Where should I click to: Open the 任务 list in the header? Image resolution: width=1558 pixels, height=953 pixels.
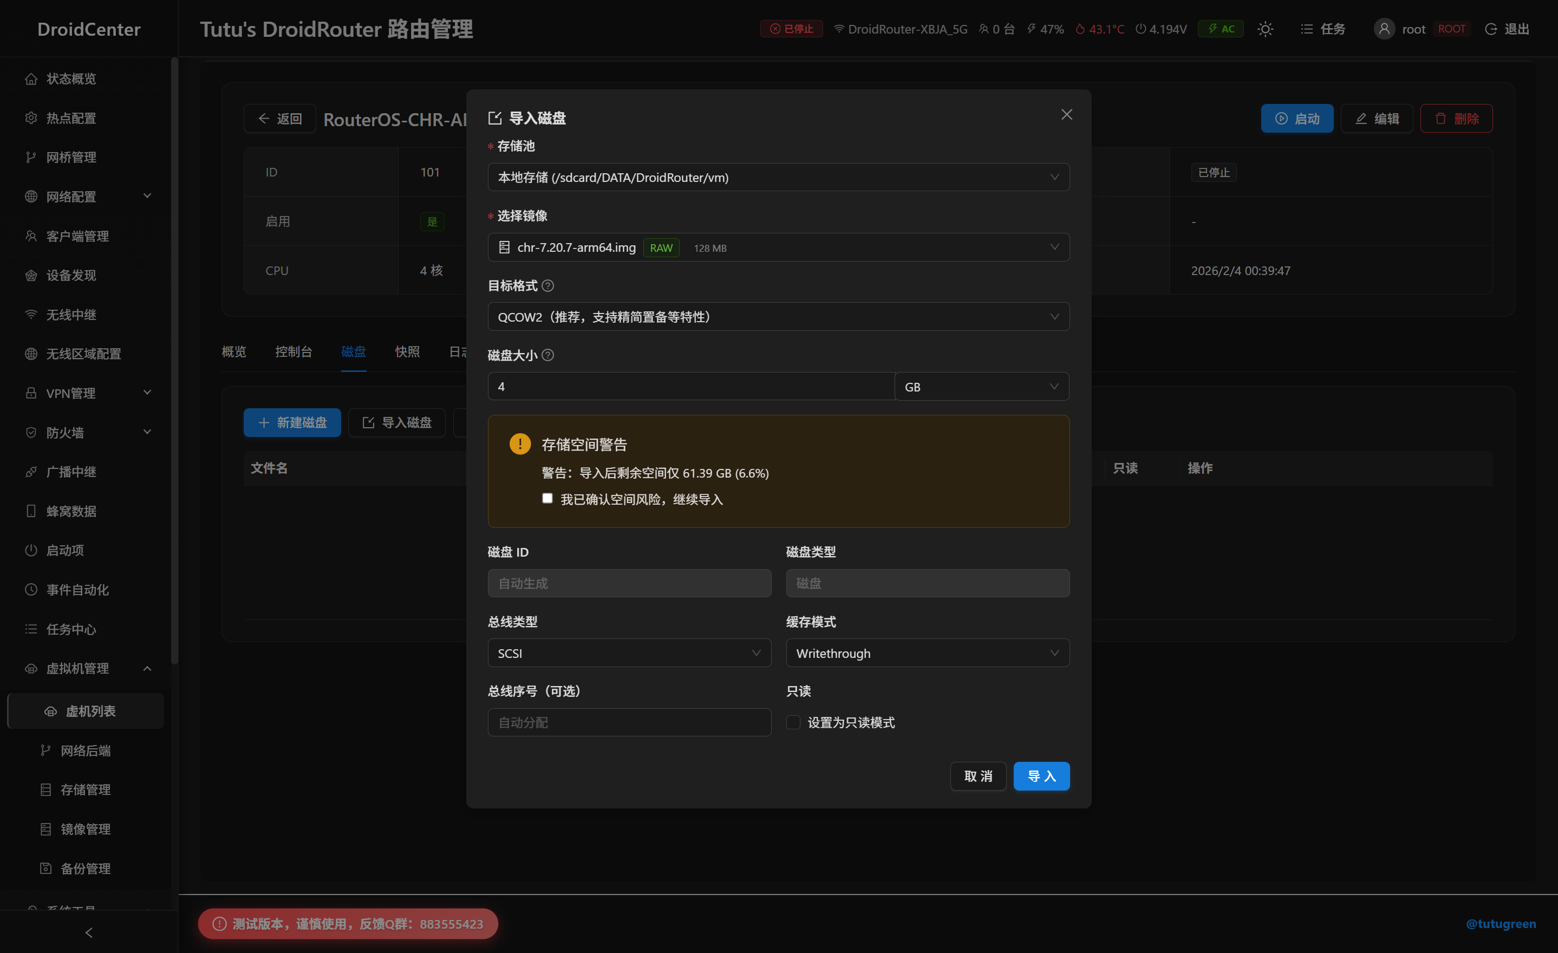1323,29
